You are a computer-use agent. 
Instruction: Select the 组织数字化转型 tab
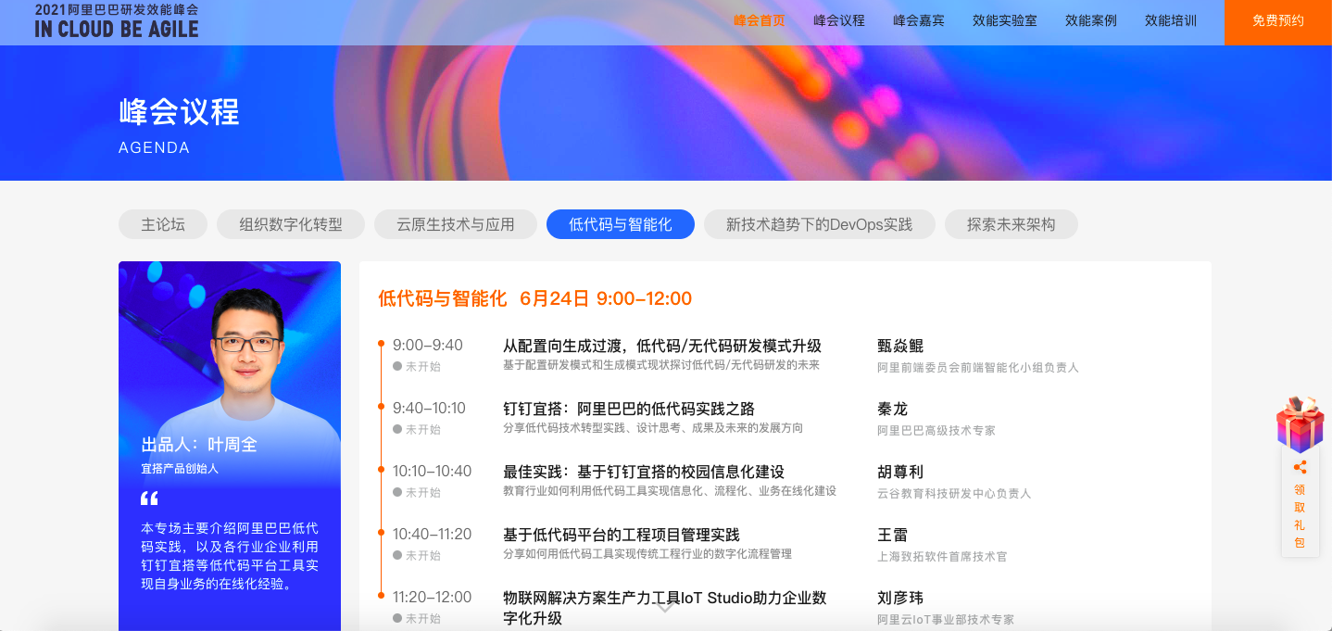coord(291,224)
